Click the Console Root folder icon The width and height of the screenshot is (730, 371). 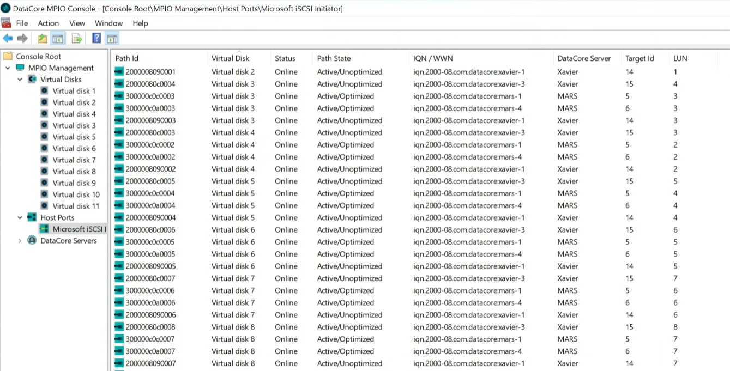[x=8, y=56]
